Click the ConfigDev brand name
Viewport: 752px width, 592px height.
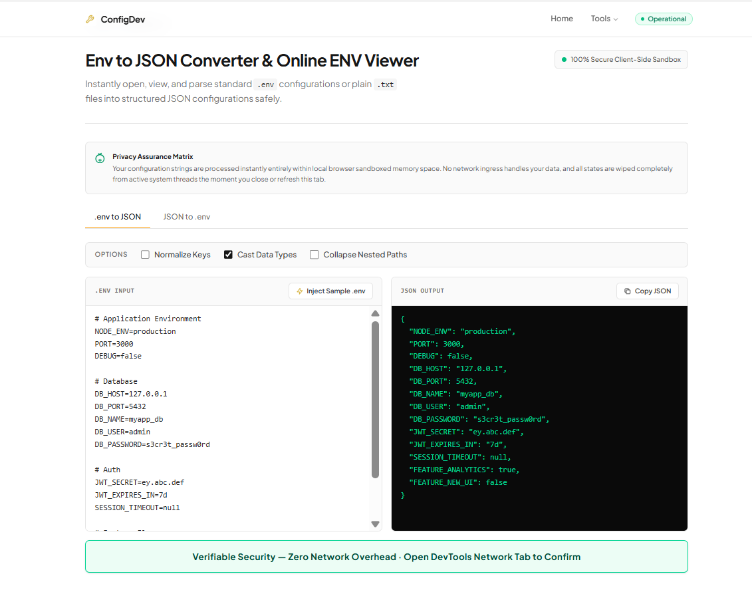tap(123, 20)
